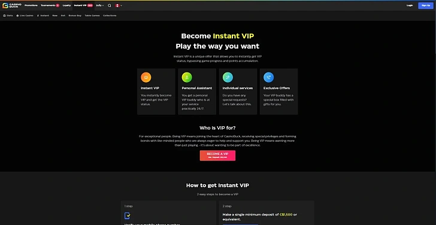Show the Hot games category
This screenshot has height=225, width=436.
[x=63, y=16]
